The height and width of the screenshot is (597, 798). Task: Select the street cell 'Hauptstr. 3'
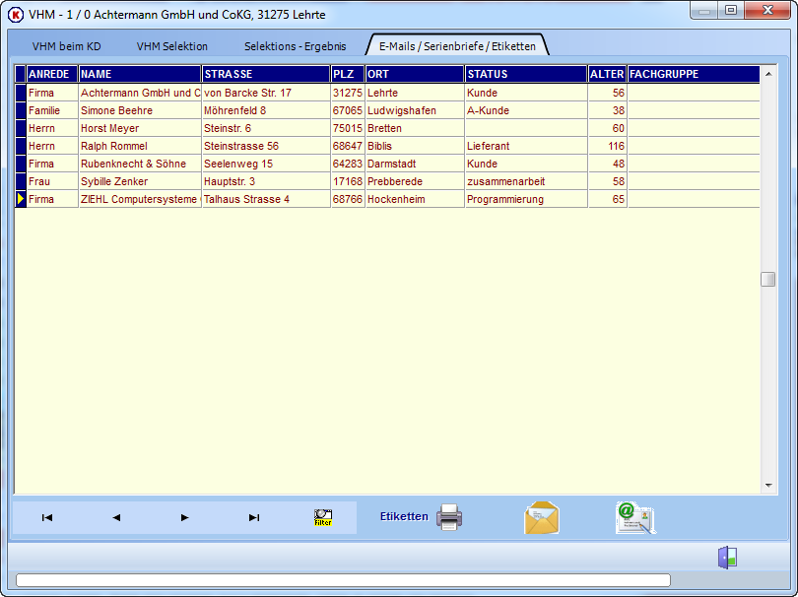pos(266,181)
